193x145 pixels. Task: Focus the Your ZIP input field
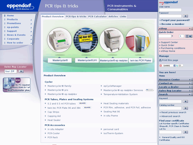(x=11, y=71)
